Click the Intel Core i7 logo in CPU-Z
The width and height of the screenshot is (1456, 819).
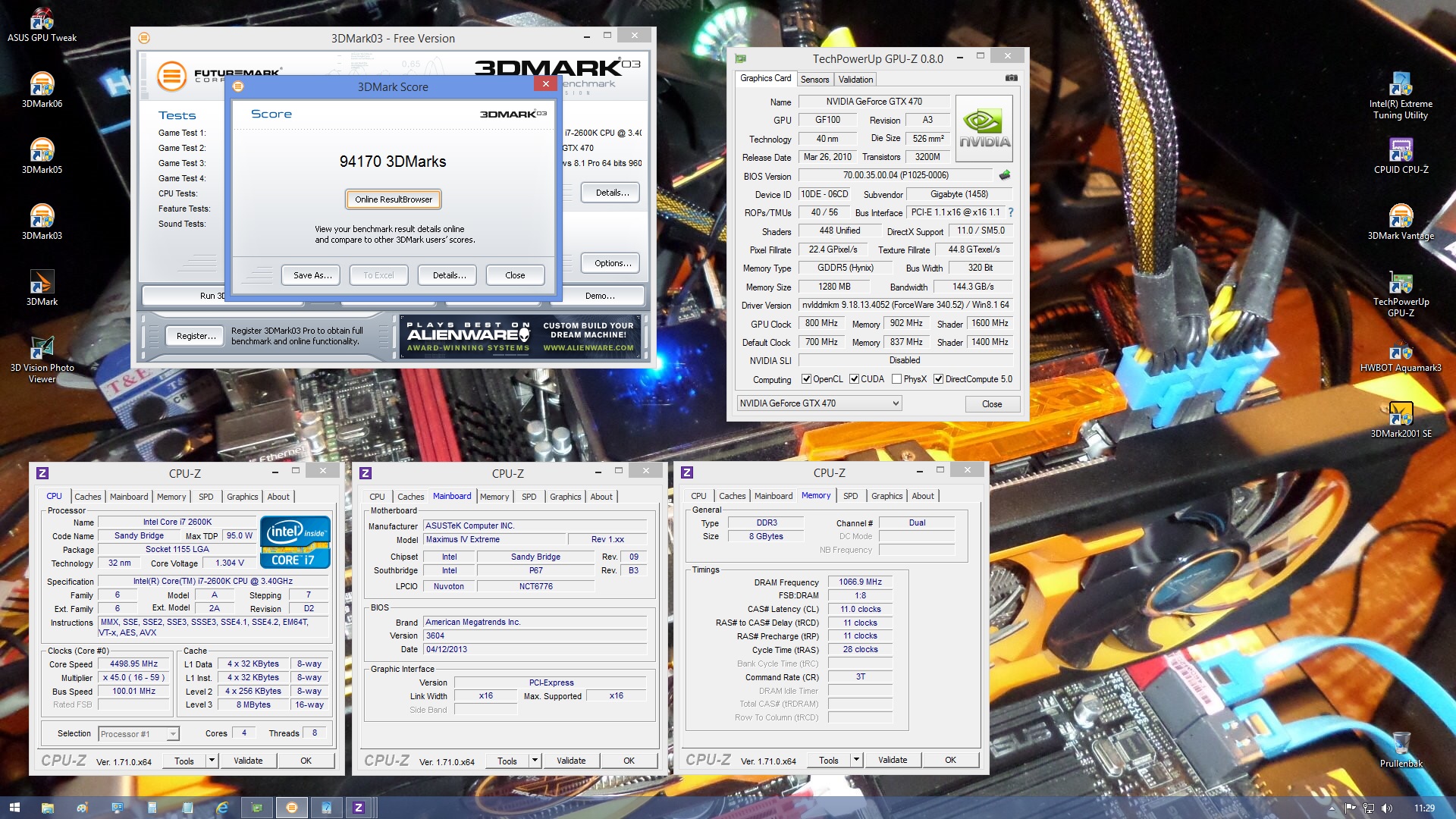tap(295, 541)
